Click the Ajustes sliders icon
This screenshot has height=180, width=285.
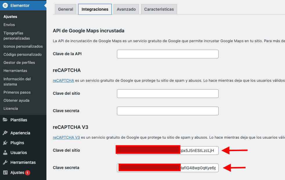(x=5, y=172)
